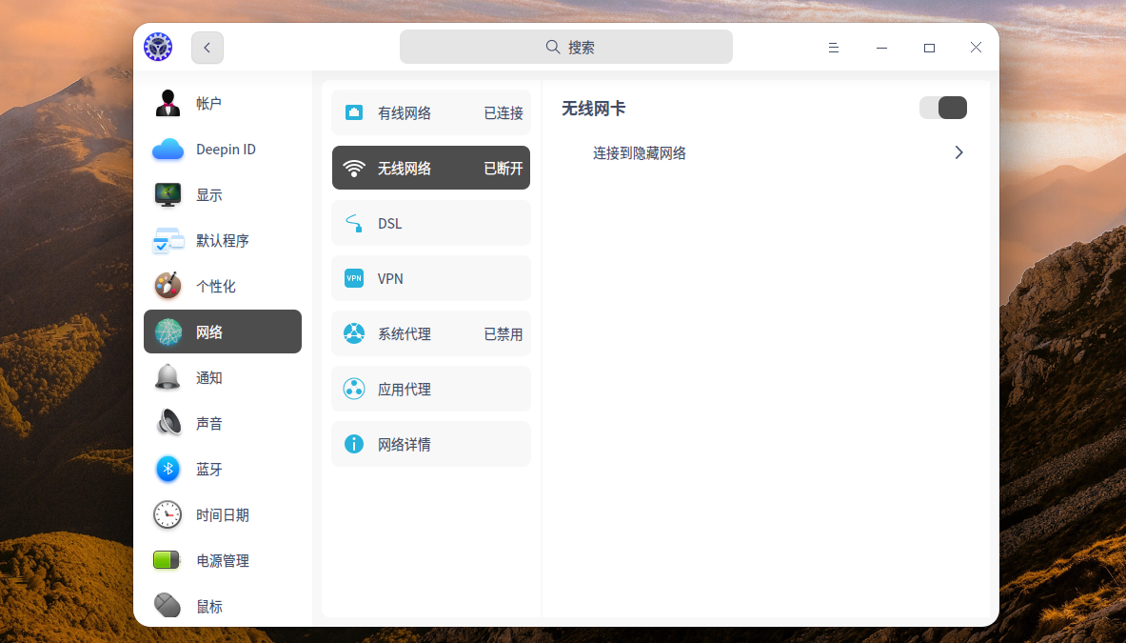The width and height of the screenshot is (1126, 643).
Task: Click the 声音 speaker icon
Action: tap(168, 423)
